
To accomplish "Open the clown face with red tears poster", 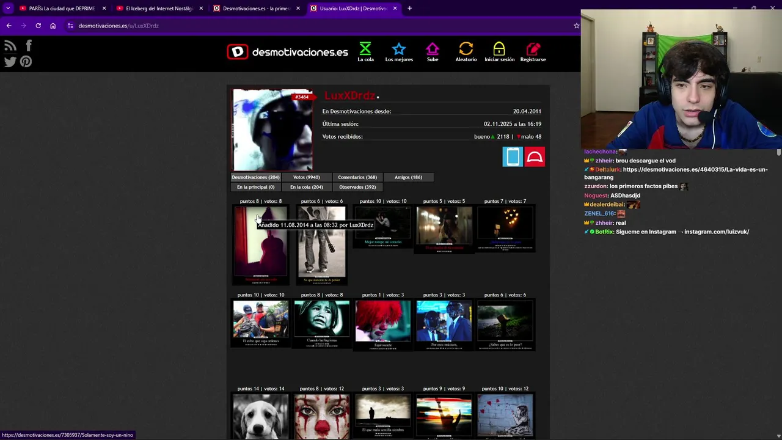I will coord(322,416).
